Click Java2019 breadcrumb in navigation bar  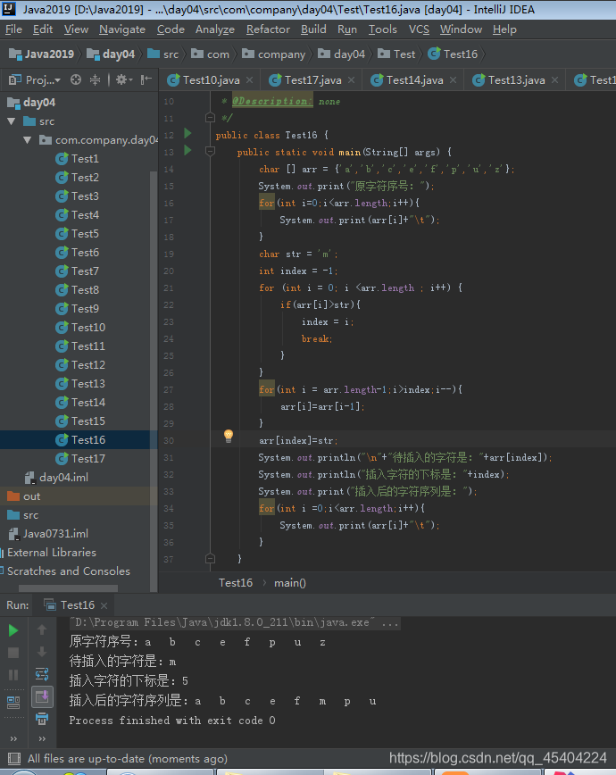(42, 54)
